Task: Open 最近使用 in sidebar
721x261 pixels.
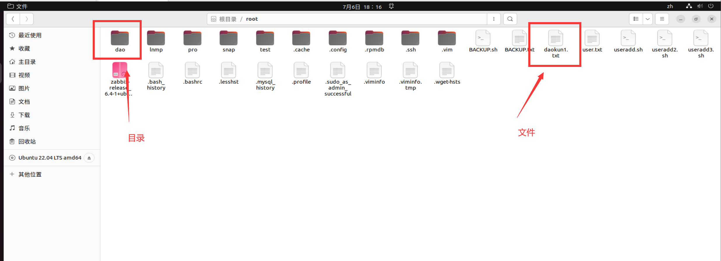Action: point(52,35)
